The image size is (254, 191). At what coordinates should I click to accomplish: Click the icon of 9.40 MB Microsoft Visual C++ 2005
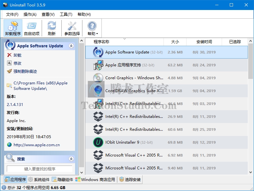(98, 168)
